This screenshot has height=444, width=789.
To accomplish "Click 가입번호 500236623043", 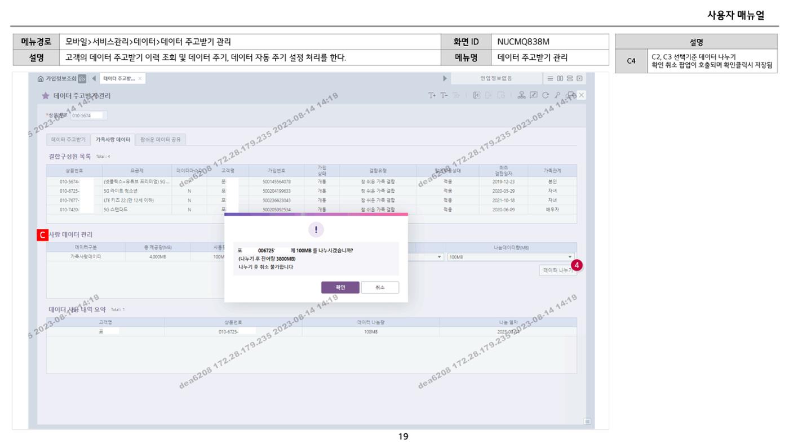I will pyautogui.click(x=277, y=200).
